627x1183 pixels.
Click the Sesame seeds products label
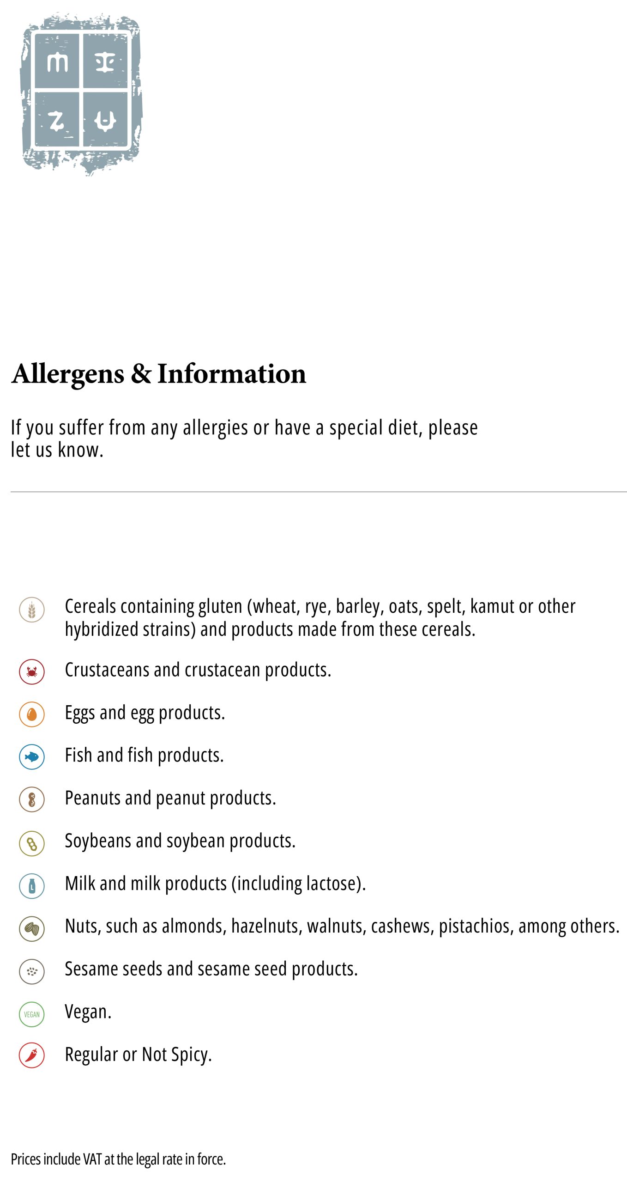tap(211, 969)
